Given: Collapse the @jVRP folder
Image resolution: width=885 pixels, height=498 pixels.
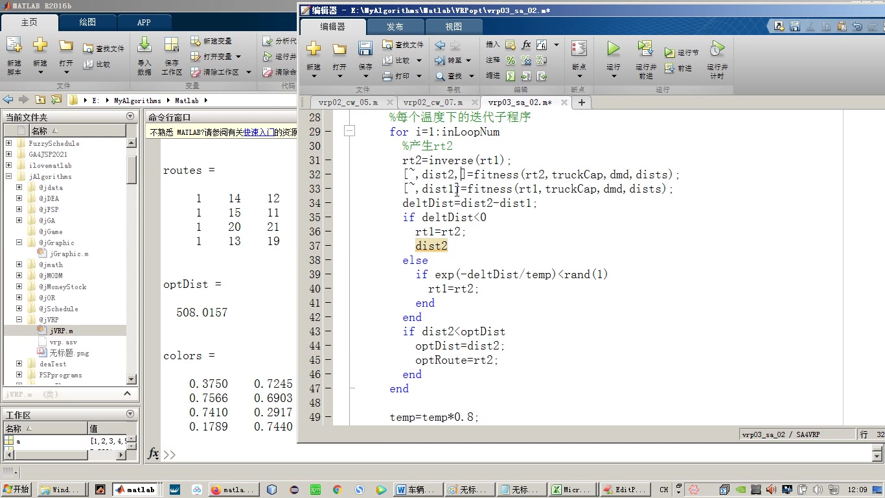Looking at the screenshot, I should (x=19, y=320).
